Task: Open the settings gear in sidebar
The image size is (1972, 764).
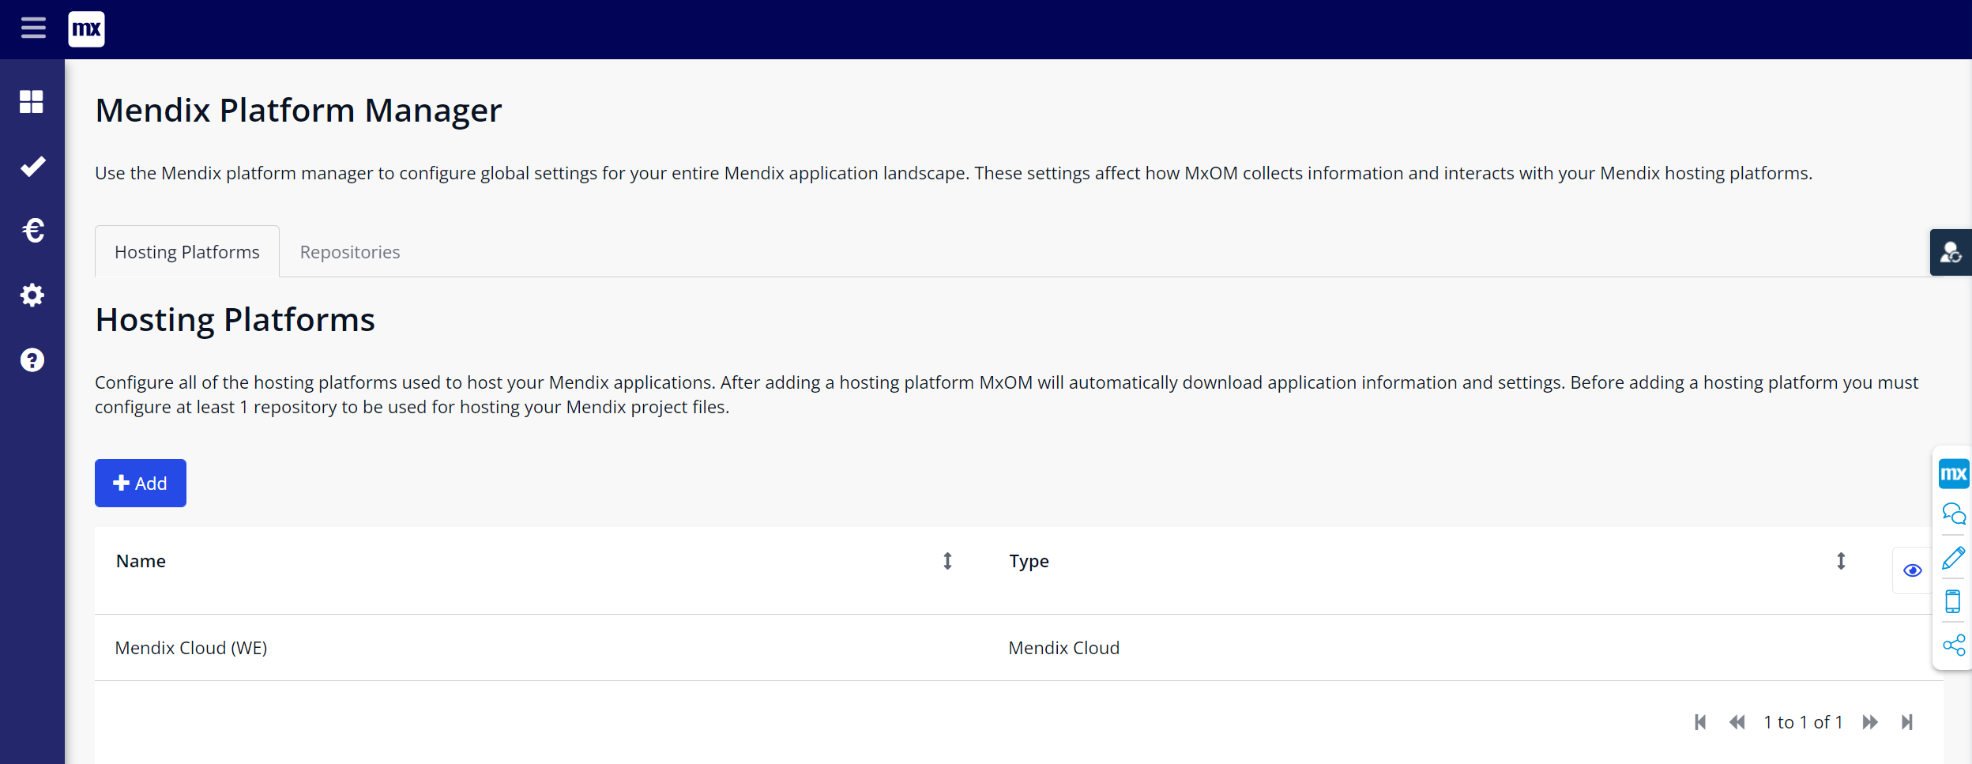Action: (32, 295)
